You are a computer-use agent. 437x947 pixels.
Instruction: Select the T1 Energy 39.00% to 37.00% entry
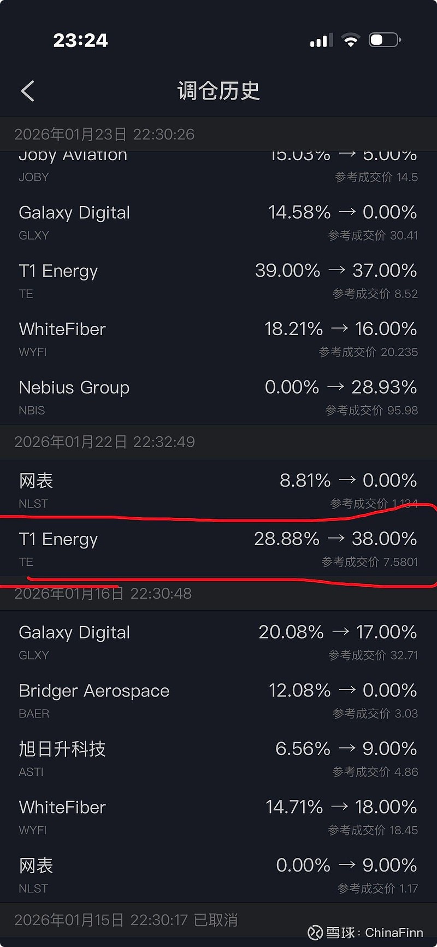coord(218,281)
